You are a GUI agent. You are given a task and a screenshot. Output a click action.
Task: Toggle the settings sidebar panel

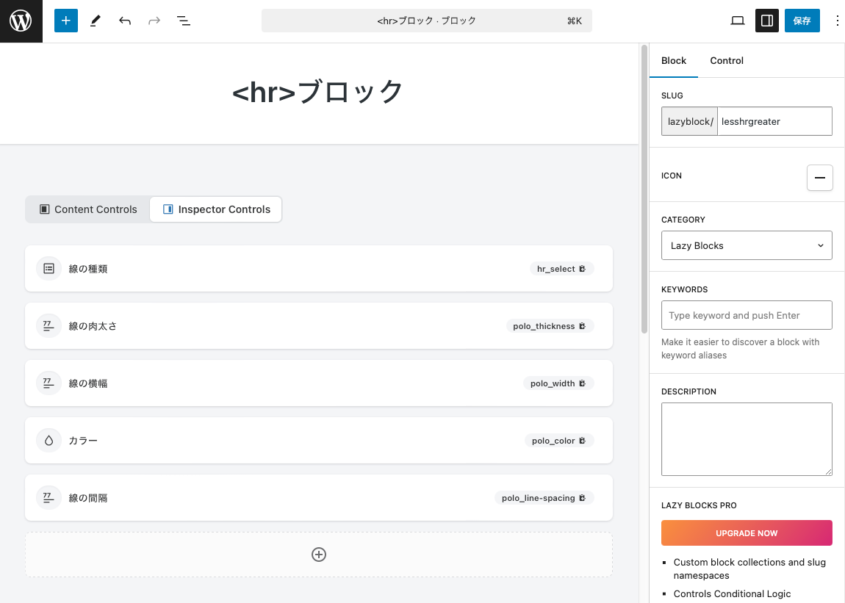(x=767, y=21)
